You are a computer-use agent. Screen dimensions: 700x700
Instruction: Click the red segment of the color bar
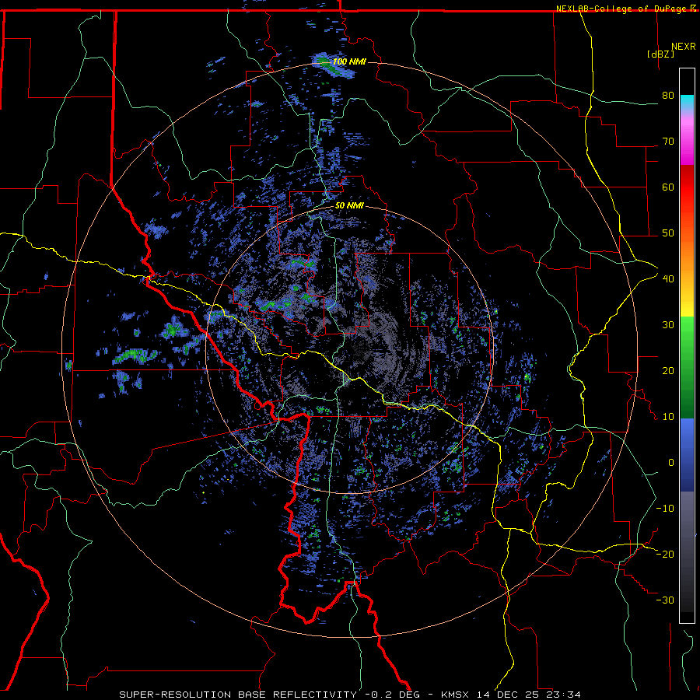687,187
